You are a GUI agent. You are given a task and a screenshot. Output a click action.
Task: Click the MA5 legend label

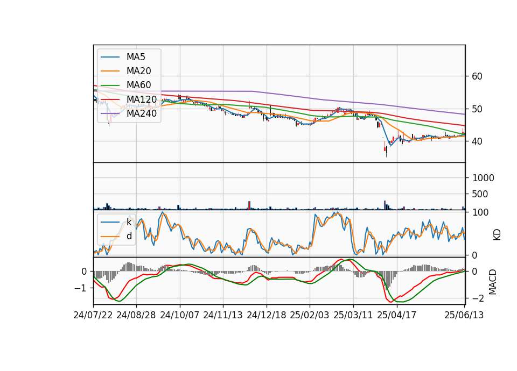pyautogui.click(x=136, y=57)
